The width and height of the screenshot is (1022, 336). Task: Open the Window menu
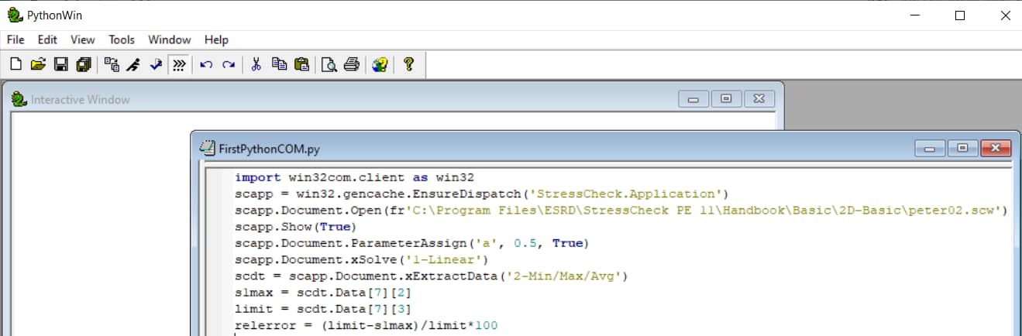pyautogui.click(x=169, y=39)
